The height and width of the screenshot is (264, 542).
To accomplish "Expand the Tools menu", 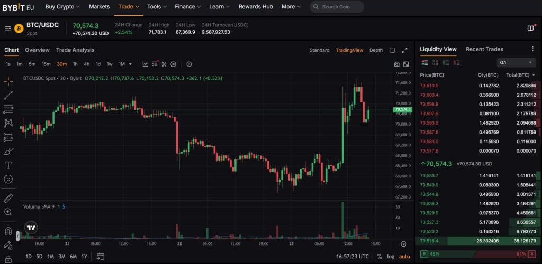I will coord(157,6).
